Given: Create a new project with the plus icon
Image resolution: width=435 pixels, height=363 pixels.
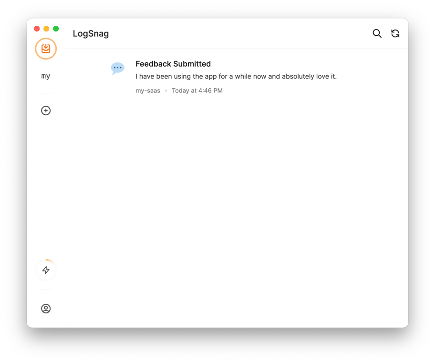Looking at the screenshot, I should tap(46, 111).
